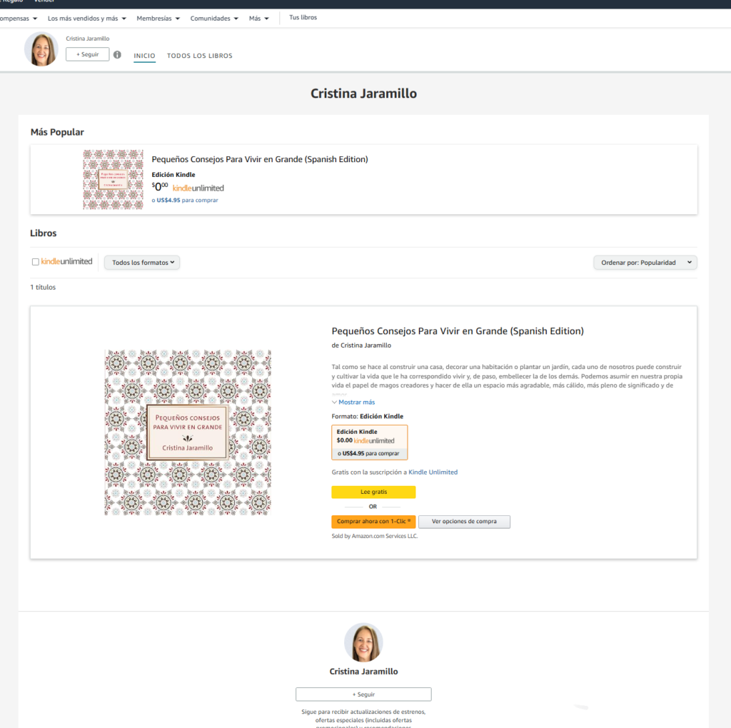Switch to TODOS LOS LIBROS tab
This screenshot has width=731, height=728.
[200, 56]
